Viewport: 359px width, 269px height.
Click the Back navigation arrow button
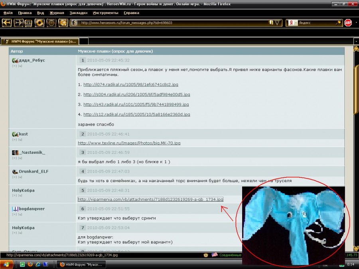coord(7,23)
